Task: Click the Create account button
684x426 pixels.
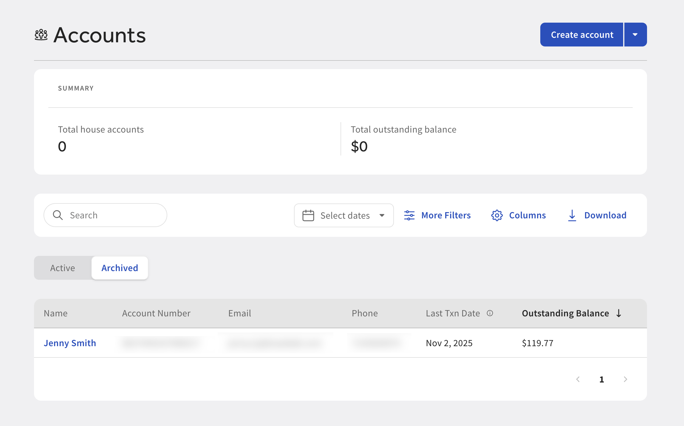Action: coord(581,34)
